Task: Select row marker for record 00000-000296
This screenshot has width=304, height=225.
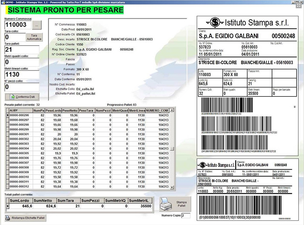Action: coord(7,115)
